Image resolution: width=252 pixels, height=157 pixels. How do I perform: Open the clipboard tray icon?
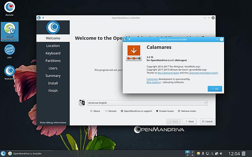click(217, 153)
